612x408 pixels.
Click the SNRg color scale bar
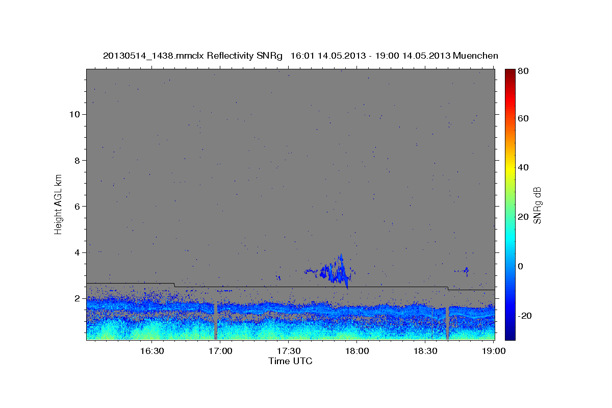510,205
